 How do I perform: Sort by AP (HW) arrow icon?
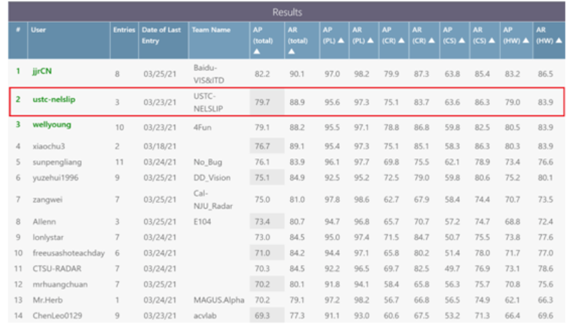526,41
